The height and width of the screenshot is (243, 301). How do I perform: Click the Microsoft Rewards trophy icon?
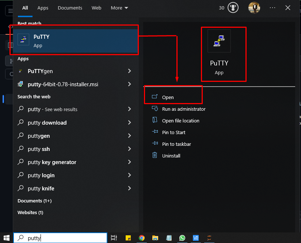pos(233,7)
